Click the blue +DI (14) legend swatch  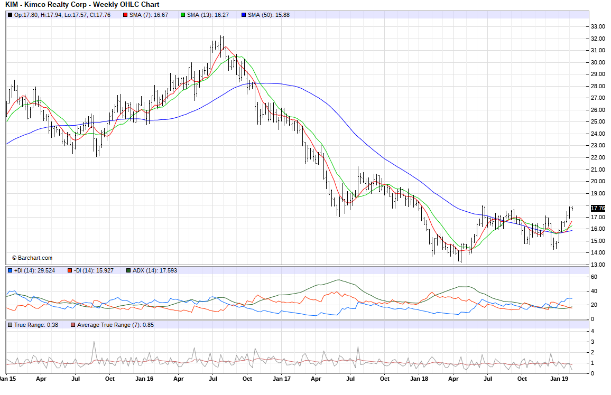(10, 270)
